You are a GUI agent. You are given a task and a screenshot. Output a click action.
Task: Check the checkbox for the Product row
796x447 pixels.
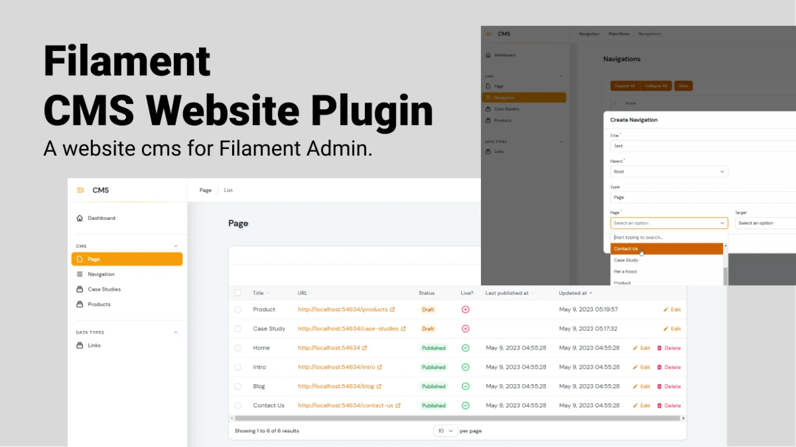(238, 309)
